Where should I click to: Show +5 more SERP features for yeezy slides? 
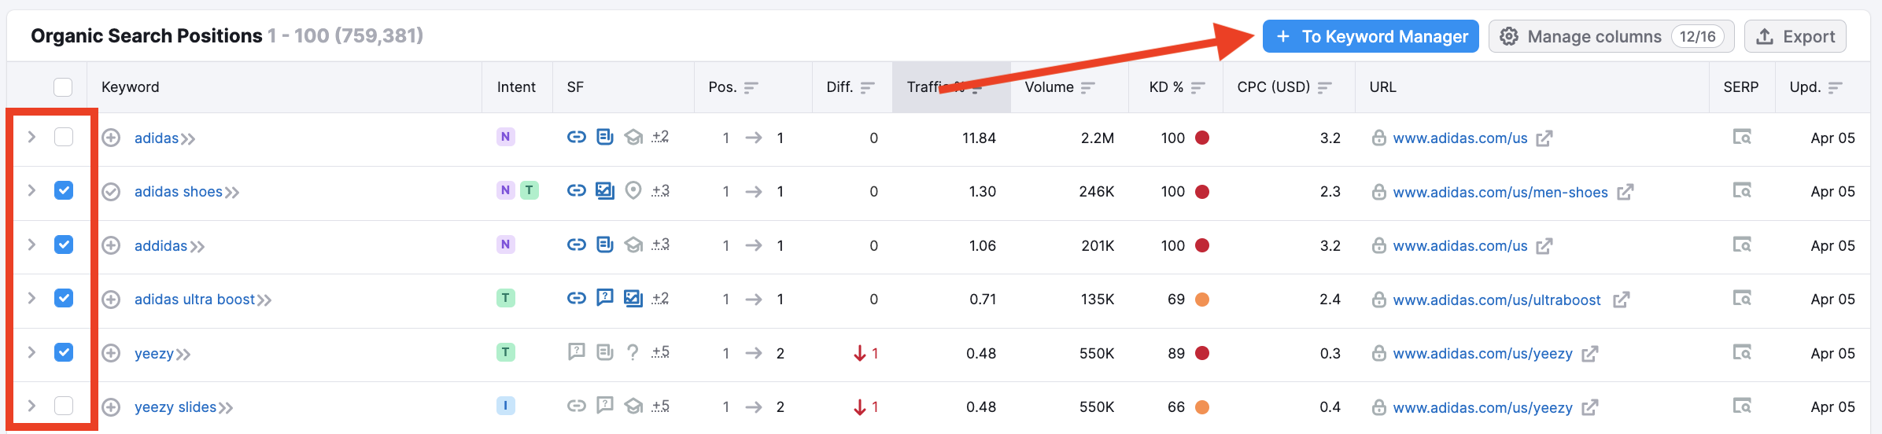click(660, 406)
